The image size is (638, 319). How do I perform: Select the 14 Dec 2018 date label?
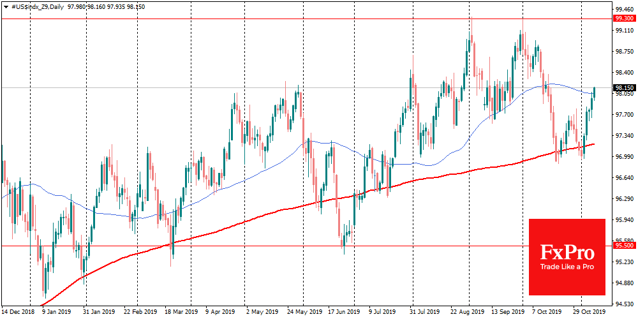(x=19, y=313)
